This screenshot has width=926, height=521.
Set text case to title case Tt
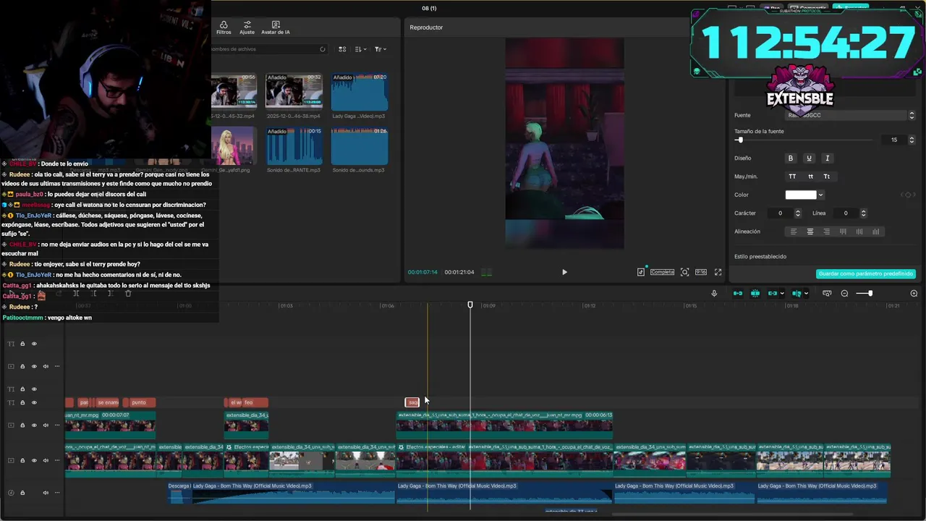[827, 177]
